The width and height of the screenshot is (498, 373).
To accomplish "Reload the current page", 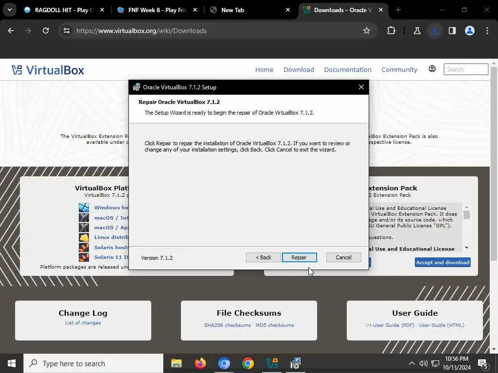I will [x=46, y=31].
